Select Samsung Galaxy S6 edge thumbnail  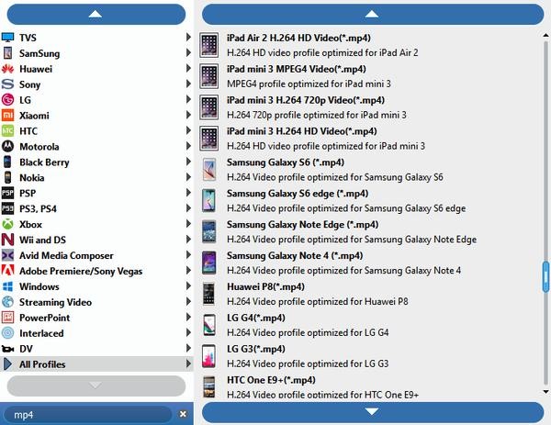coord(209,200)
